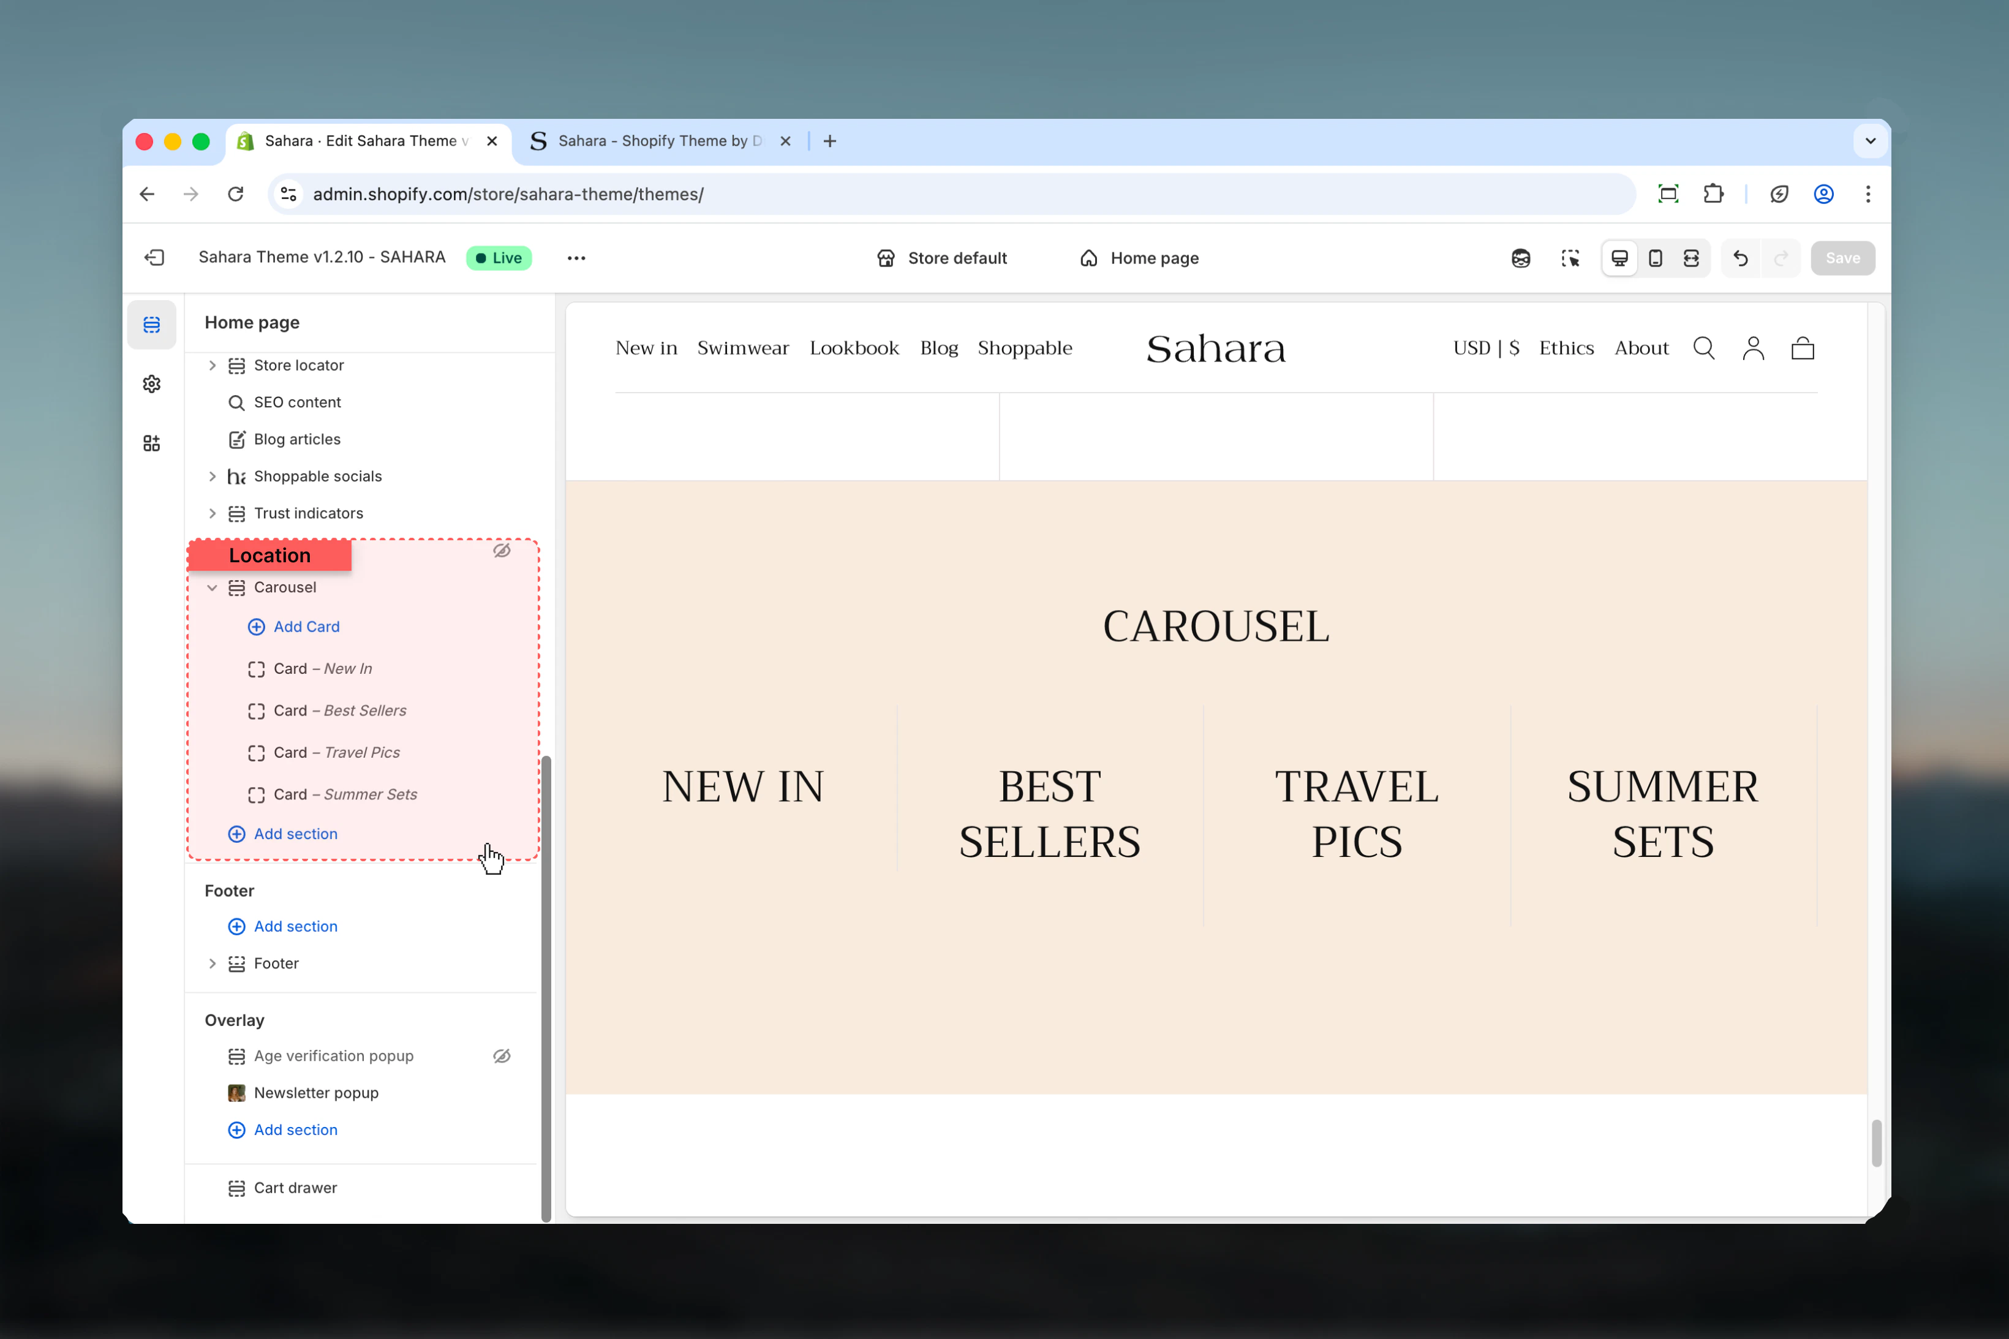This screenshot has height=1339, width=2009.
Task: Reload the browser page
Action: point(236,194)
